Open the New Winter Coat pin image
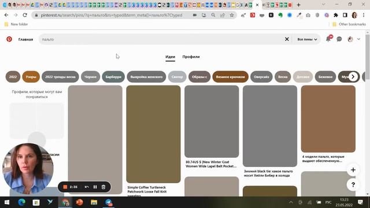The image size is (370, 208). [212, 121]
